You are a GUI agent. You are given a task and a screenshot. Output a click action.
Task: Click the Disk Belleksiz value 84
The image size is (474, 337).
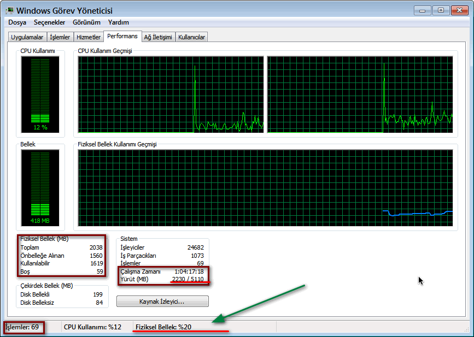100,303
